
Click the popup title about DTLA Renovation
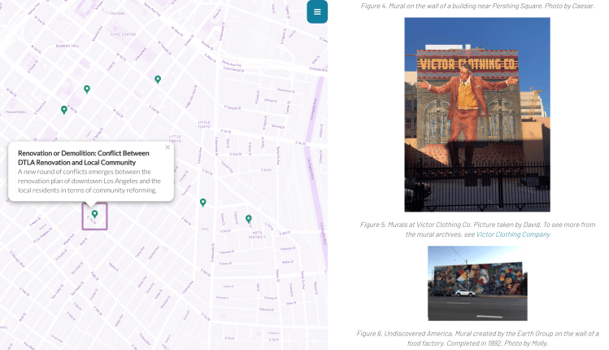[84, 158]
